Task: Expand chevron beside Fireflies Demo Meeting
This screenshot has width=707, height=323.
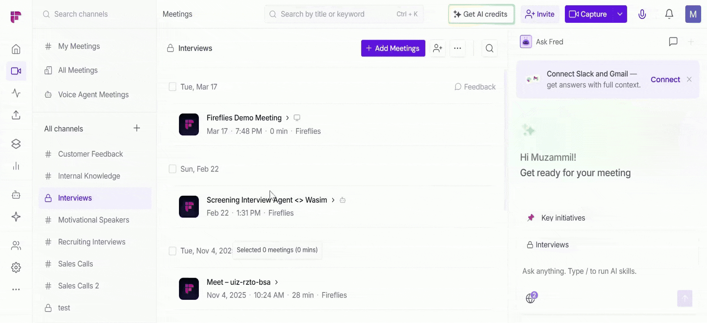Action: (x=287, y=118)
